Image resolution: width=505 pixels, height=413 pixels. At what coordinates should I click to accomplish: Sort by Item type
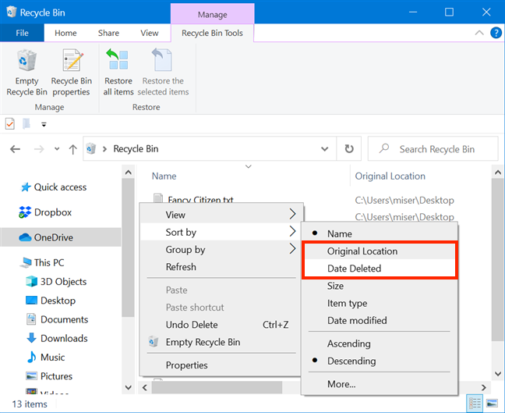pos(380,303)
